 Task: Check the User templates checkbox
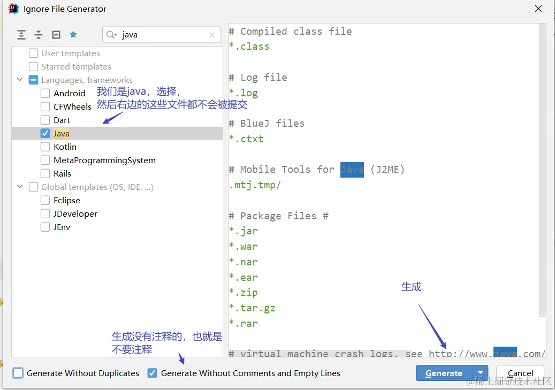(33, 53)
